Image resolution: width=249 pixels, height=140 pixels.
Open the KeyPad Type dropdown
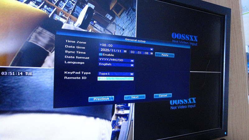coord(116,74)
